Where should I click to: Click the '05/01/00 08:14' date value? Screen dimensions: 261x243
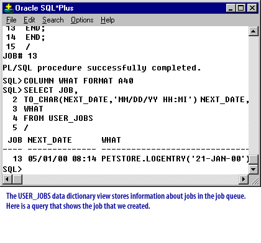(x=62, y=159)
